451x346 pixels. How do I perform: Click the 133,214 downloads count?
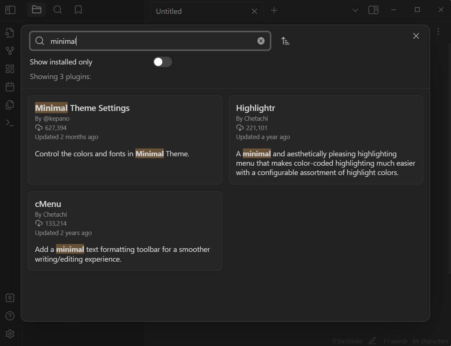56,223
